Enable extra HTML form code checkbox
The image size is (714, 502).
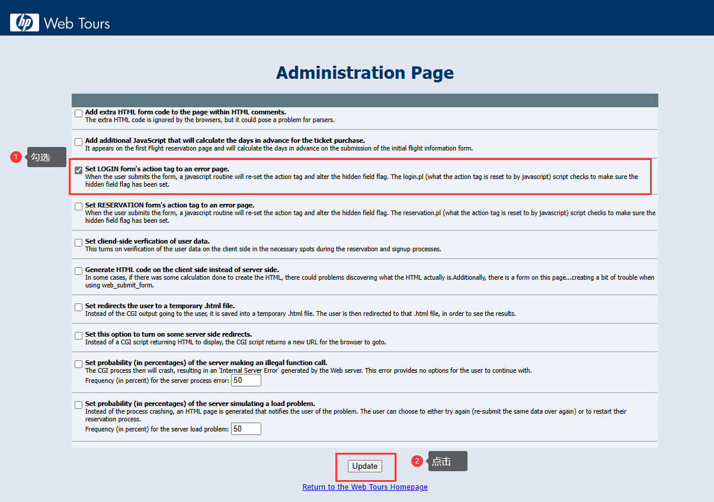(x=78, y=113)
